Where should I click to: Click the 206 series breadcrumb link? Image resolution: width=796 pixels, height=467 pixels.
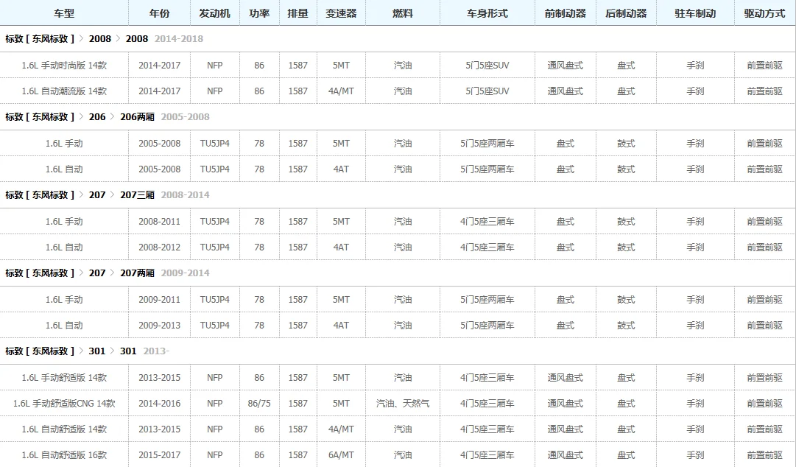coord(97,116)
